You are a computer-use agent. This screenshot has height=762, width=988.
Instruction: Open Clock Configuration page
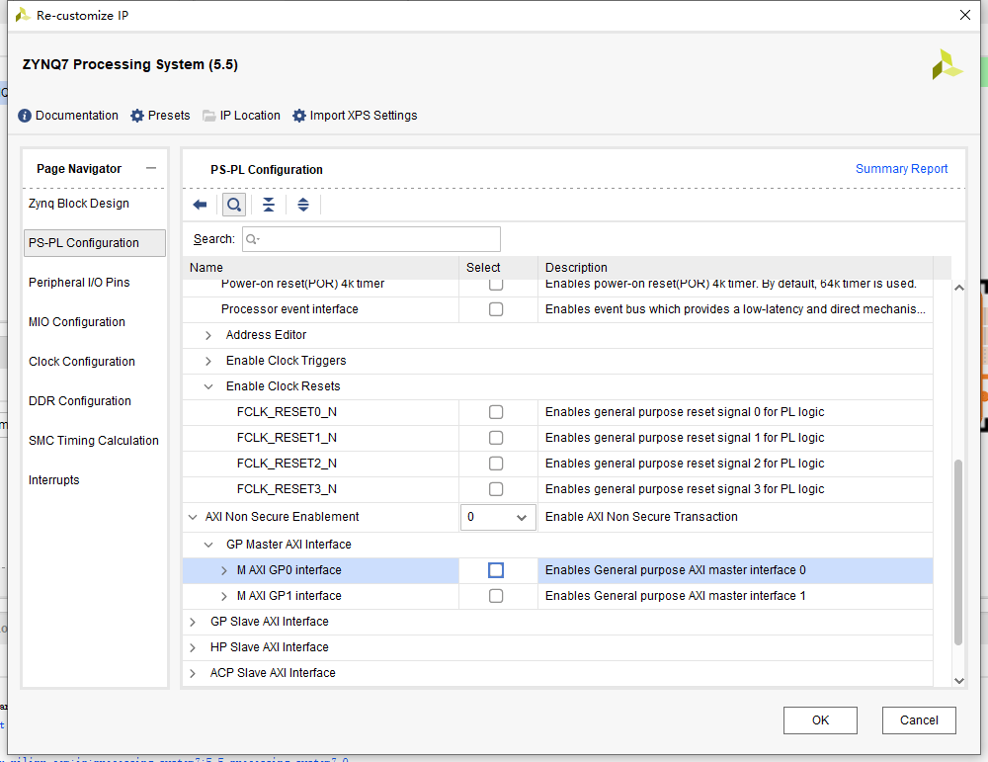[81, 362]
